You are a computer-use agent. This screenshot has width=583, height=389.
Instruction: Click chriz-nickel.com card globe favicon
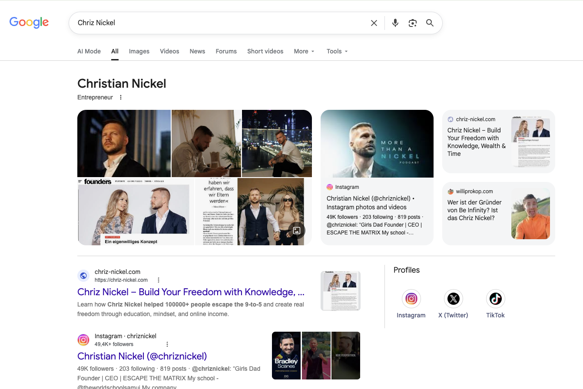[x=450, y=119]
